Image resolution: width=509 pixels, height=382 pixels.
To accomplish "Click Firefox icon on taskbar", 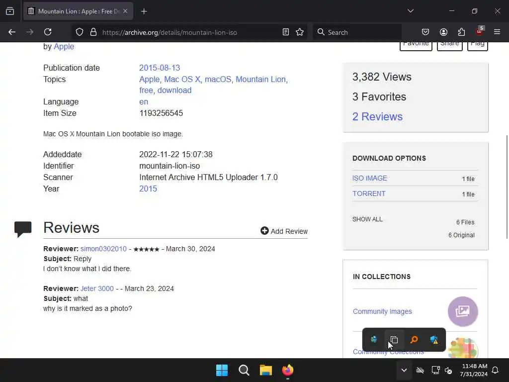I will coord(288,370).
